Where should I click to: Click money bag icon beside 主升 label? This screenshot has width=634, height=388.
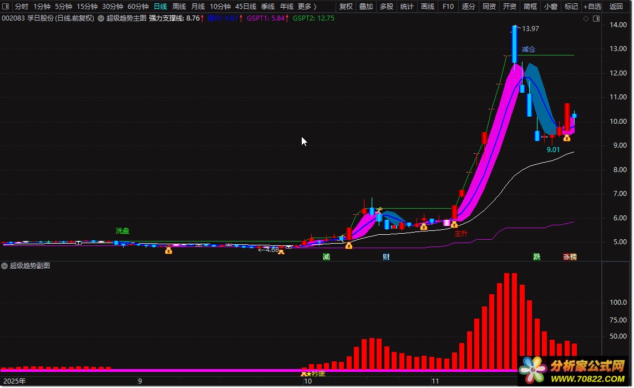click(x=454, y=224)
